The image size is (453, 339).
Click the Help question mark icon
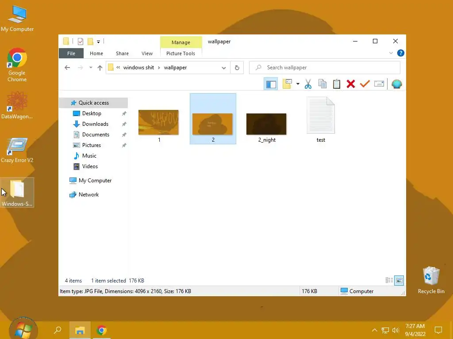pos(401,53)
